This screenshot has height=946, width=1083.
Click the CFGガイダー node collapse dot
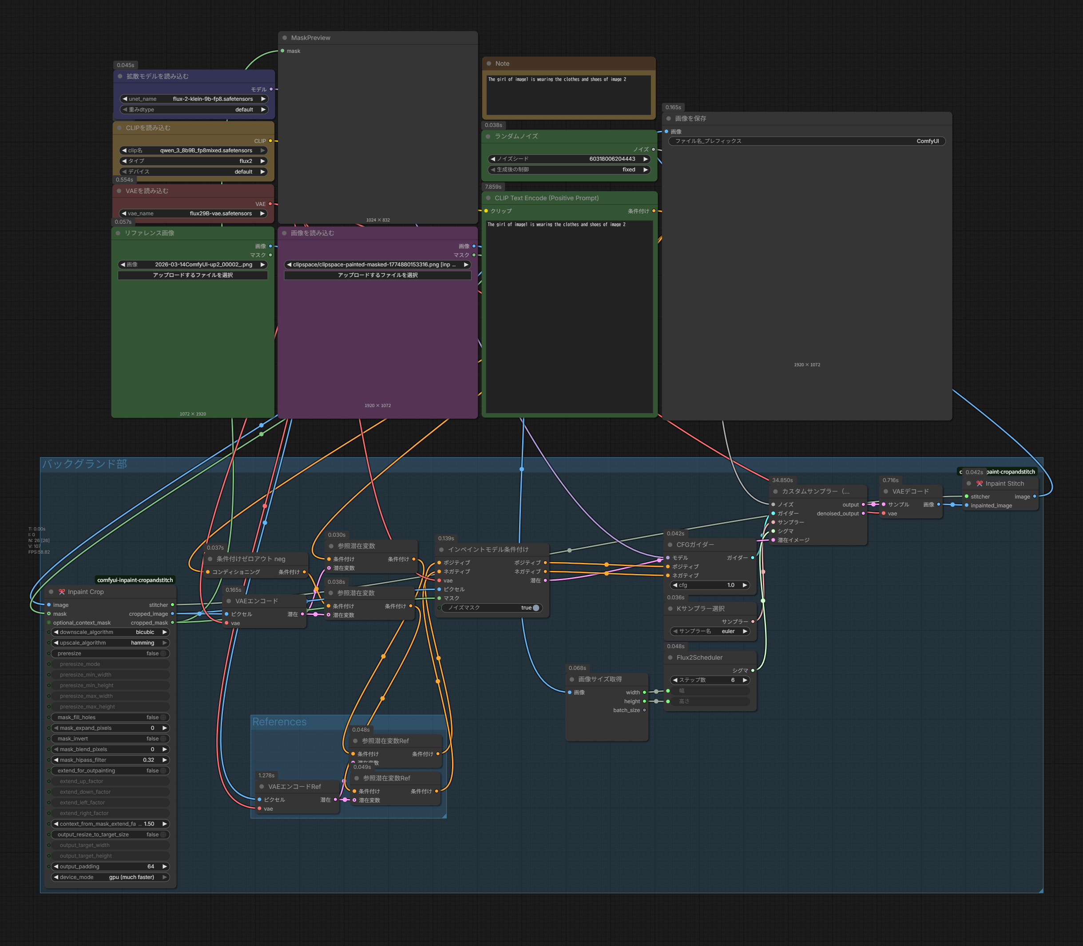point(670,545)
